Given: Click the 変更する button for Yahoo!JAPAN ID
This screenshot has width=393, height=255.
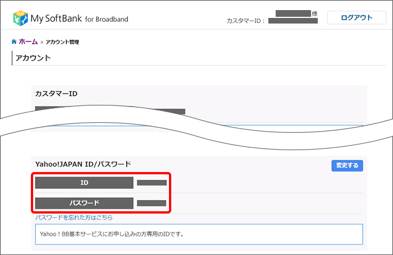Looking at the screenshot, I should (x=347, y=165).
